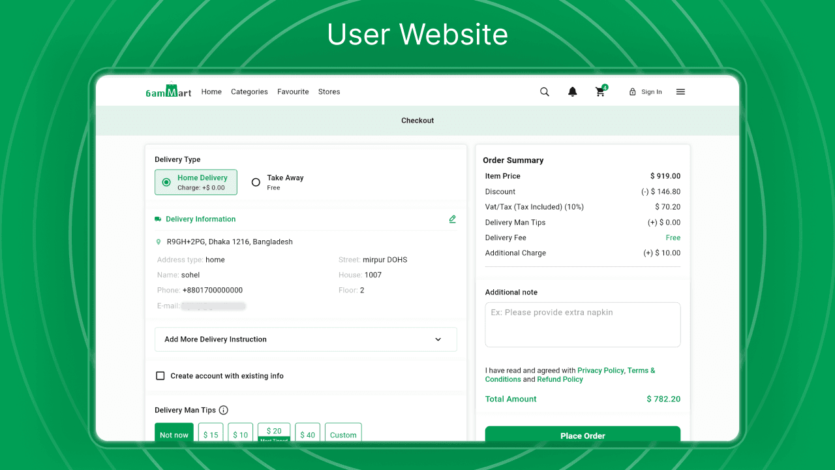The width and height of the screenshot is (835, 470).
Task: Open the Stores navigation item
Action: pyautogui.click(x=329, y=92)
